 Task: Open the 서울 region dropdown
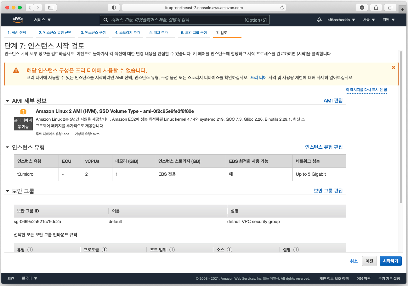pyautogui.click(x=369, y=20)
